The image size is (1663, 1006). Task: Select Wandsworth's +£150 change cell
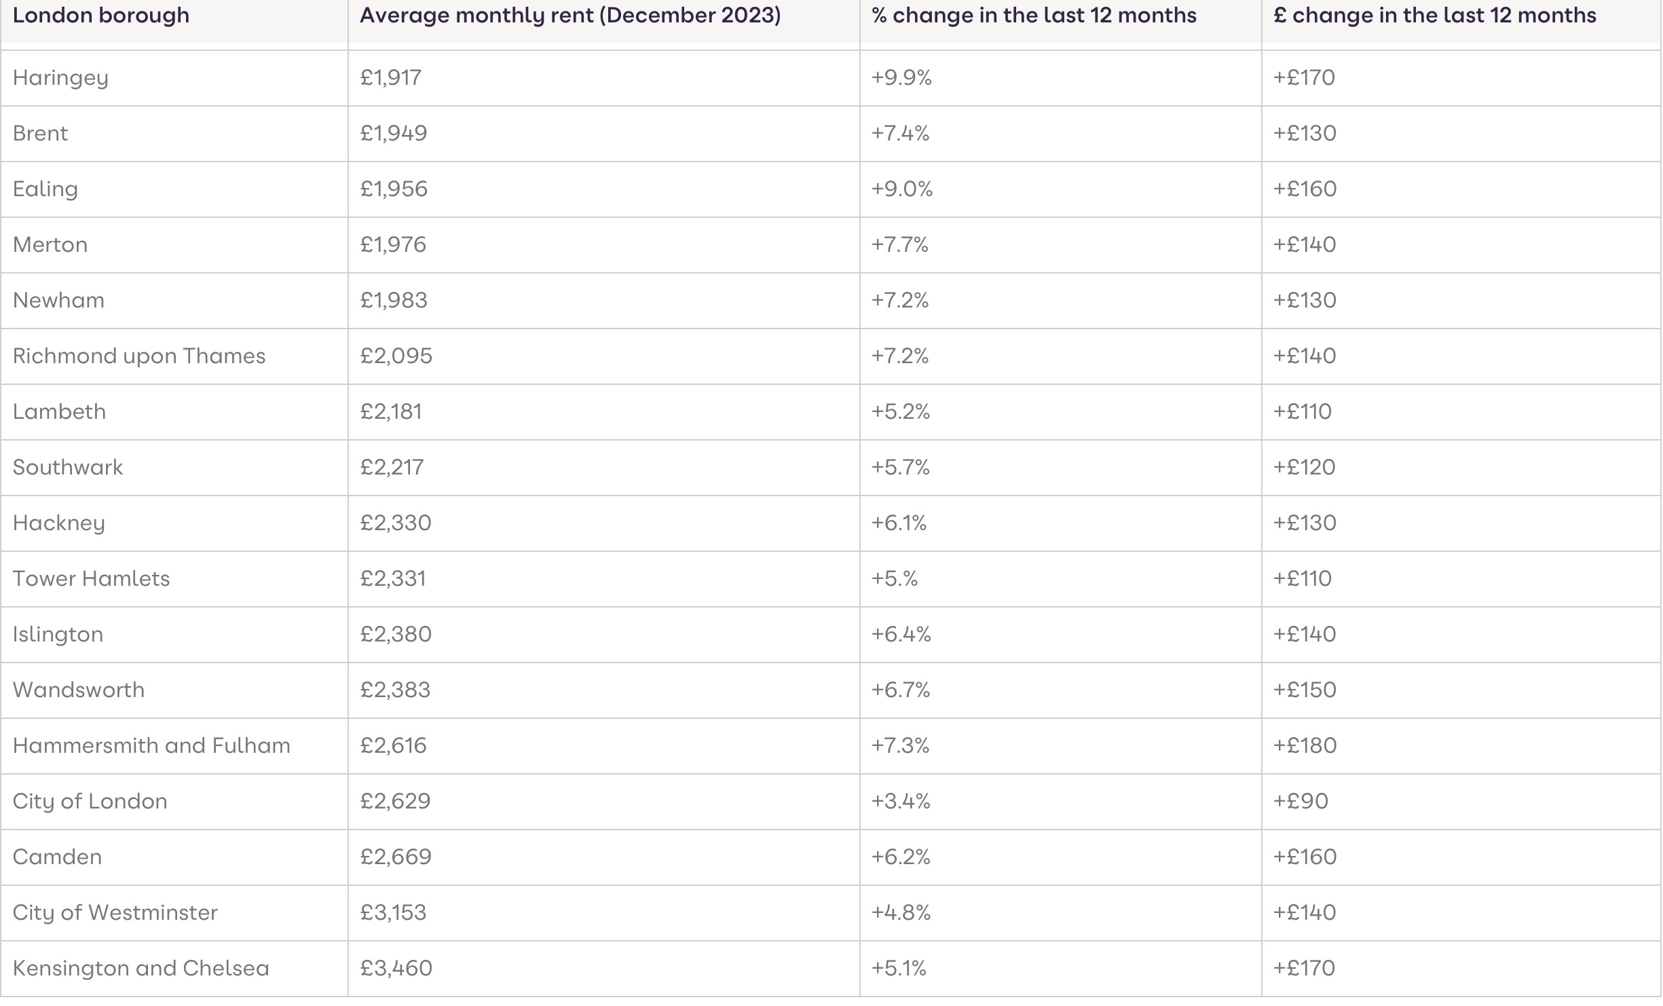1305,690
